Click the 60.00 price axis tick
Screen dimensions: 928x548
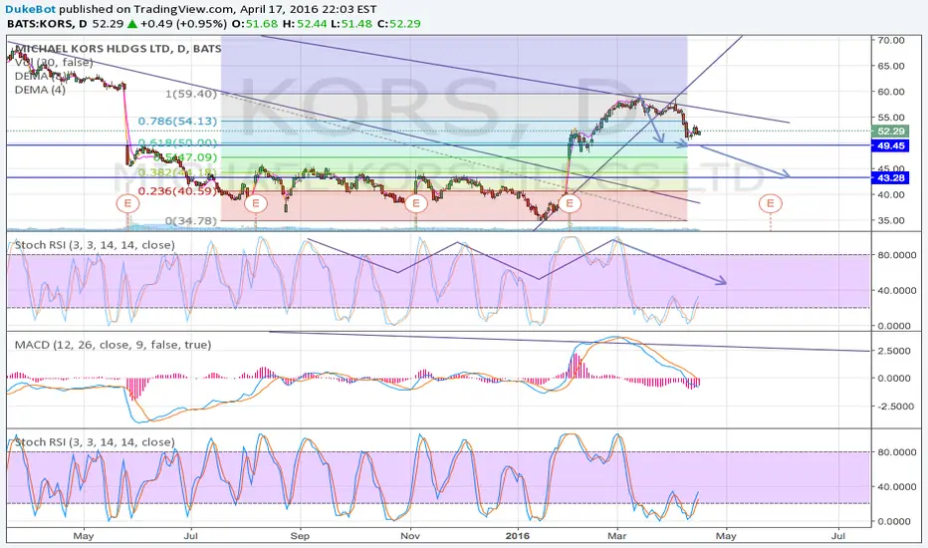891,92
